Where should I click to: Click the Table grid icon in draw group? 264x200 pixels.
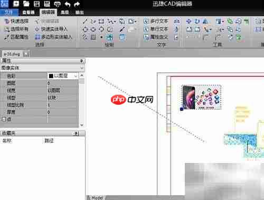coord(122,37)
